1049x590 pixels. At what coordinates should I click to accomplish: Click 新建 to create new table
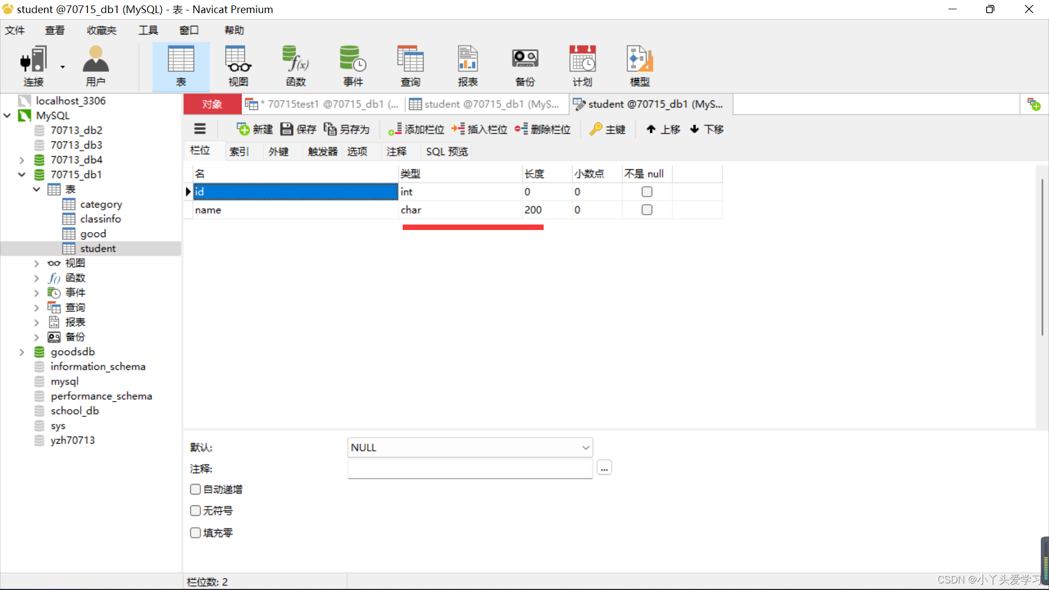coord(255,129)
